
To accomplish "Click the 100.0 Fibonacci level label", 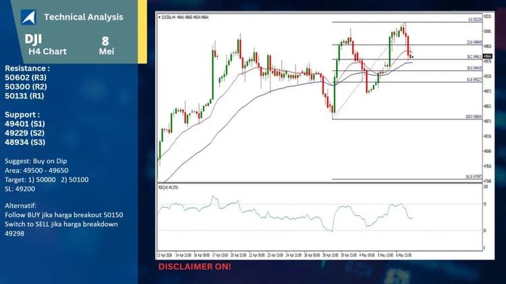I will pyautogui.click(x=474, y=117).
